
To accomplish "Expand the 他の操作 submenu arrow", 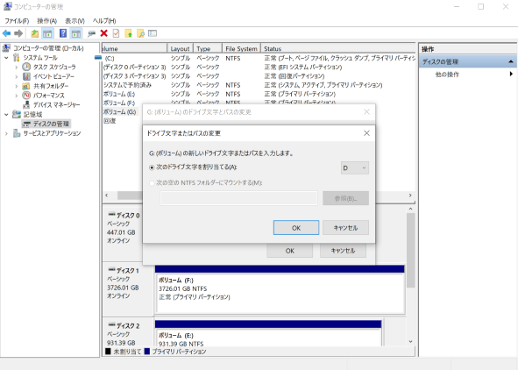I will (x=511, y=74).
